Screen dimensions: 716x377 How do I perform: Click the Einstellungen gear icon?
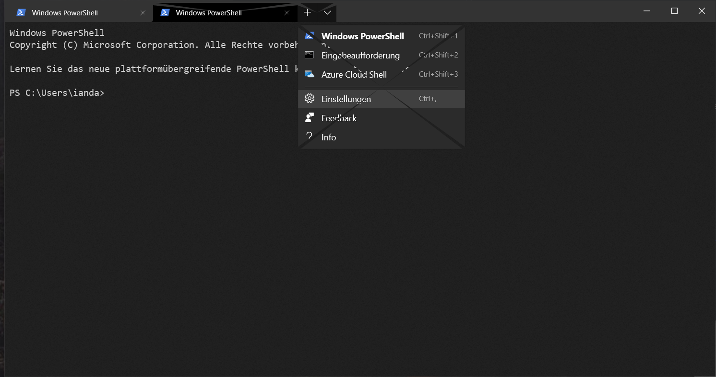[x=310, y=99]
